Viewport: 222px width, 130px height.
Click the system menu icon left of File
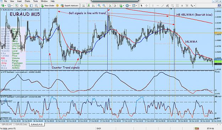click(x=1, y=1)
